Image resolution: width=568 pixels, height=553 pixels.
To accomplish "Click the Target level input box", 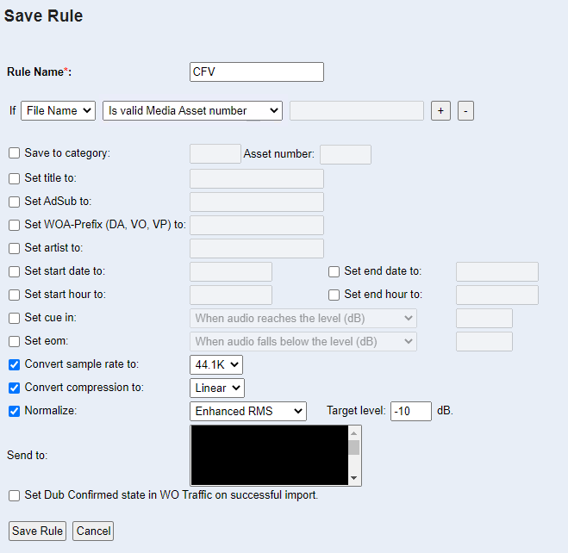I will coord(411,411).
